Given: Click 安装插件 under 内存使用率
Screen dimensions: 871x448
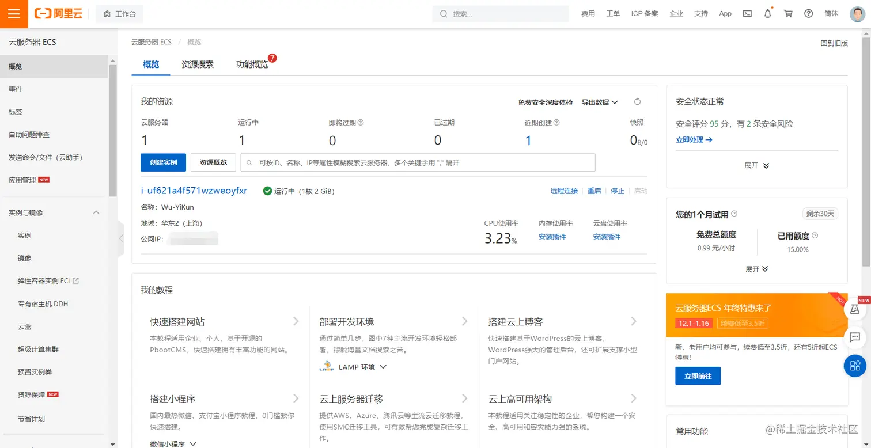Looking at the screenshot, I should tap(552, 237).
